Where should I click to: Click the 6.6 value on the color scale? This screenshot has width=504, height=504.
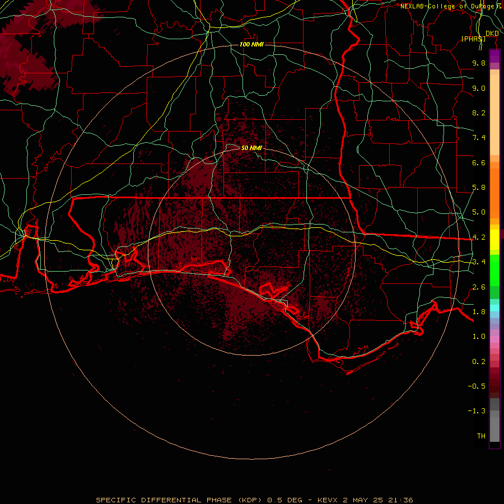(479, 162)
